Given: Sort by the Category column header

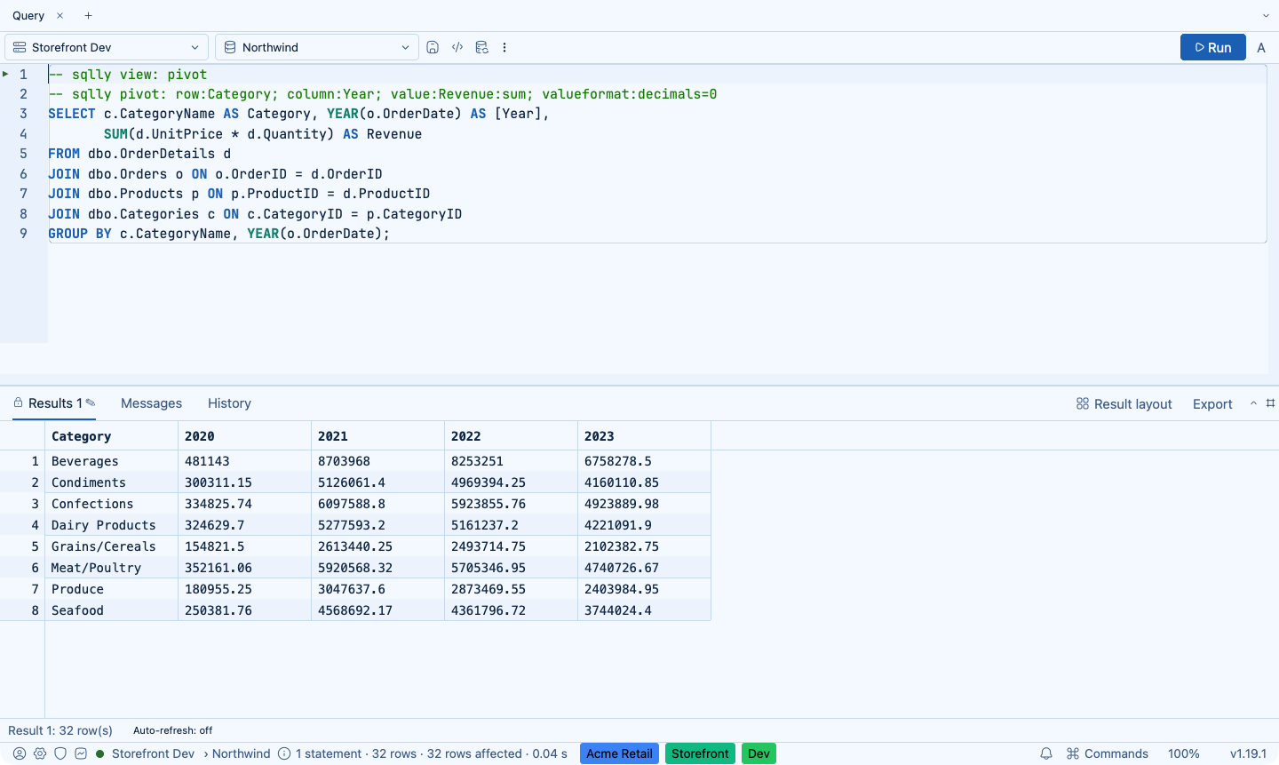Looking at the screenshot, I should coord(111,436).
